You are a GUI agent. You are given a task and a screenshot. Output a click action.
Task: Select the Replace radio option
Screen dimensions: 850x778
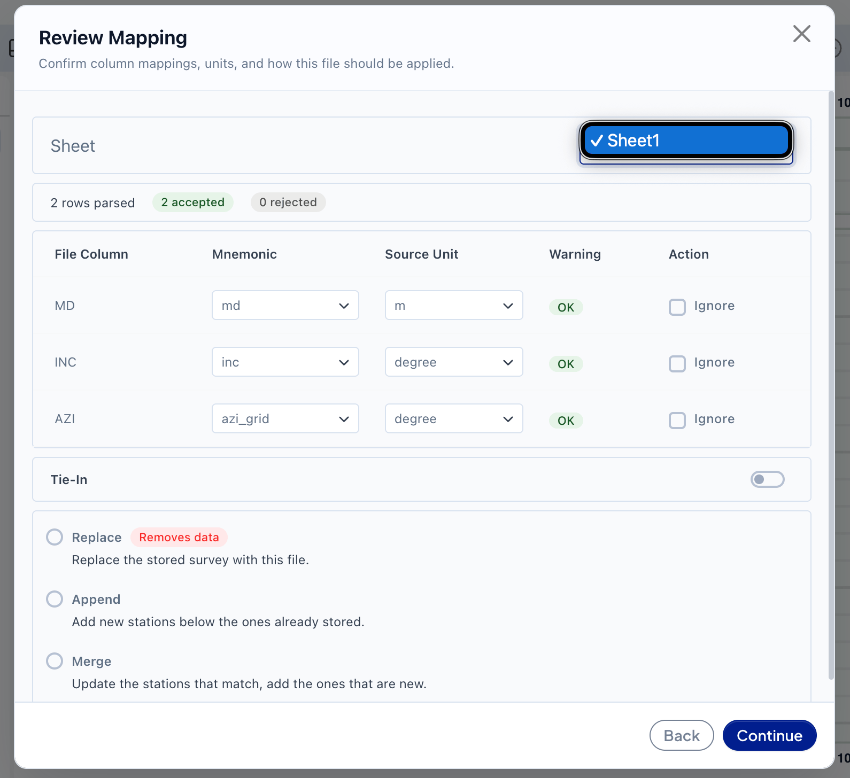55,537
